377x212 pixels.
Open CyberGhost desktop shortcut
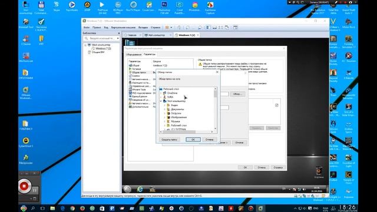(26, 142)
